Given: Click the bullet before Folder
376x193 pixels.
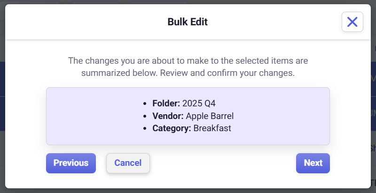Looking at the screenshot, I should 146,104.
